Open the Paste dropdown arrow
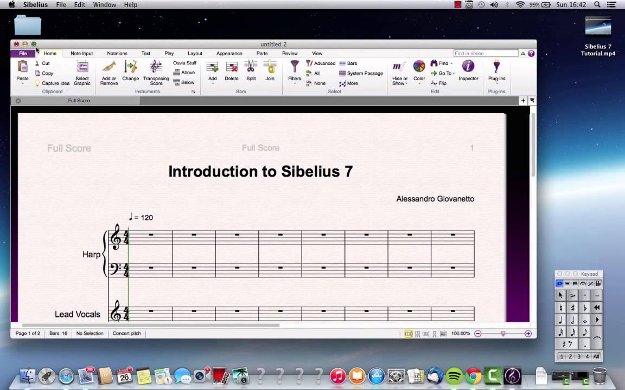Screen dimensions: 625x390 22,83
